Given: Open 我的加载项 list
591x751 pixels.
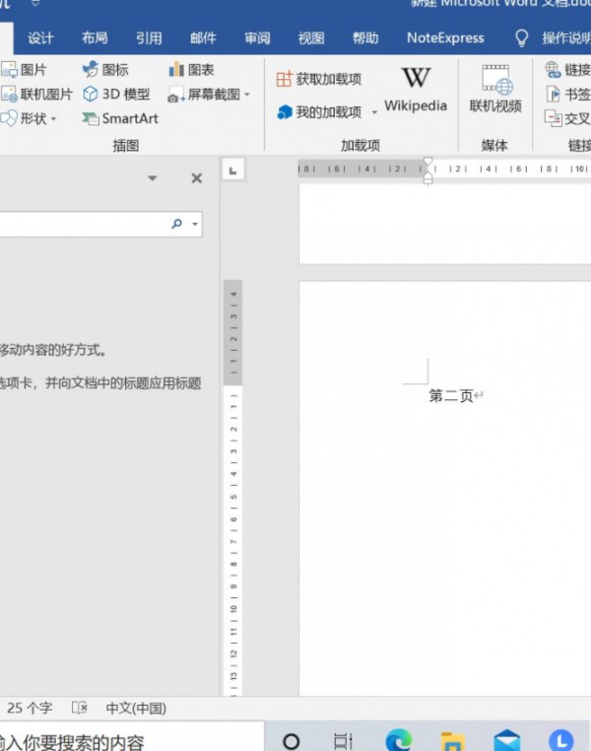Looking at the screenshot, I should 319,112.
